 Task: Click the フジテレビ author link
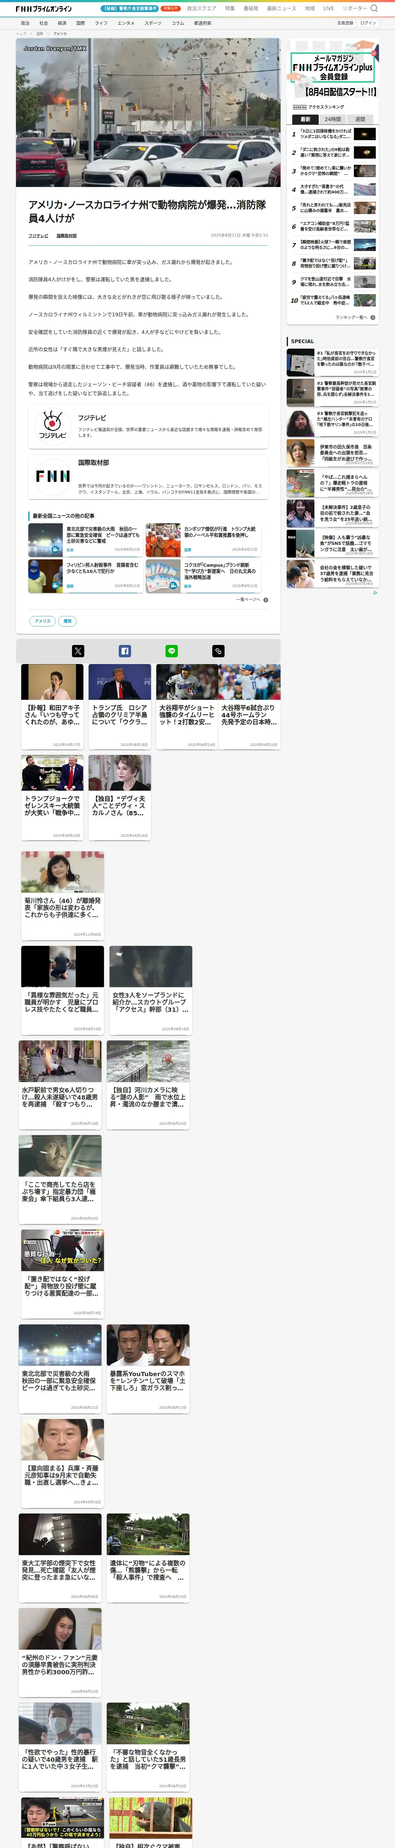coord(38,235)
